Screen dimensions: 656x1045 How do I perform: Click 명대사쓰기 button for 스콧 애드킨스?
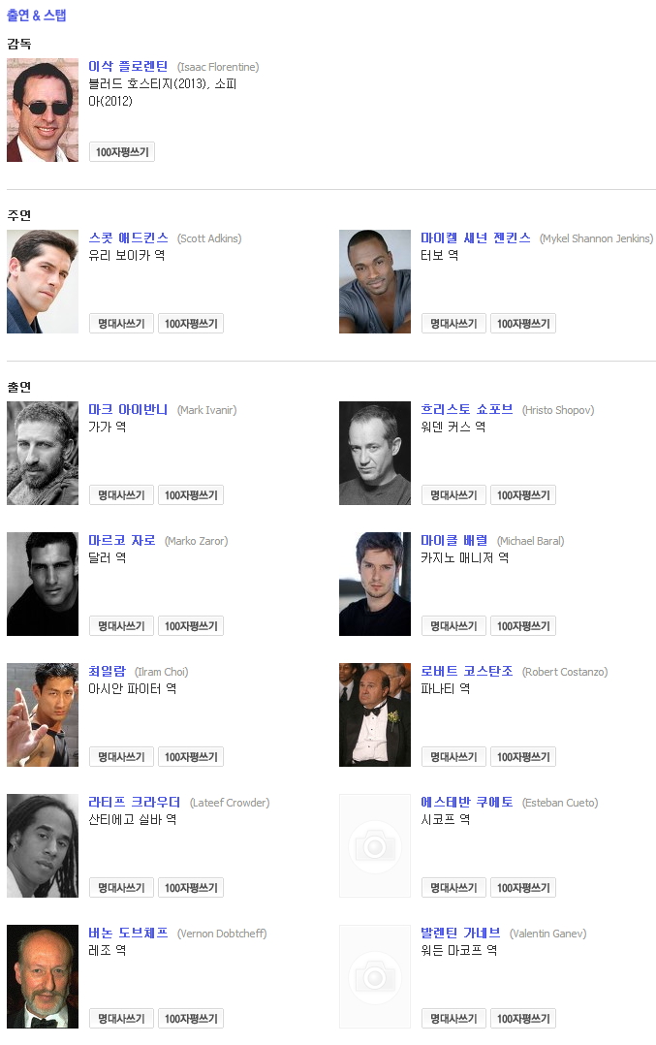[x=121, y=323]
